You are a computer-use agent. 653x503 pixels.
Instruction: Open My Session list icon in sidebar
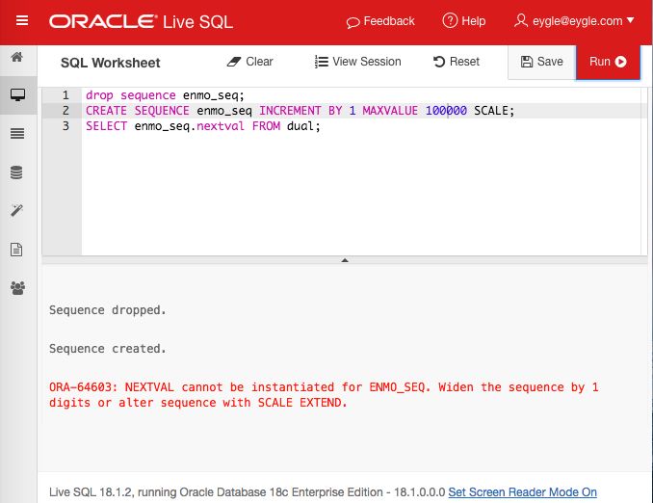16,134
